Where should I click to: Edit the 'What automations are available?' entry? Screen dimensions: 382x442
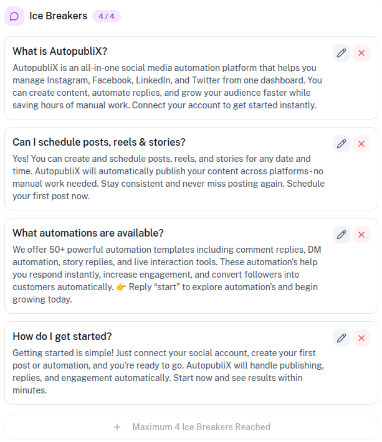(341, 235)
